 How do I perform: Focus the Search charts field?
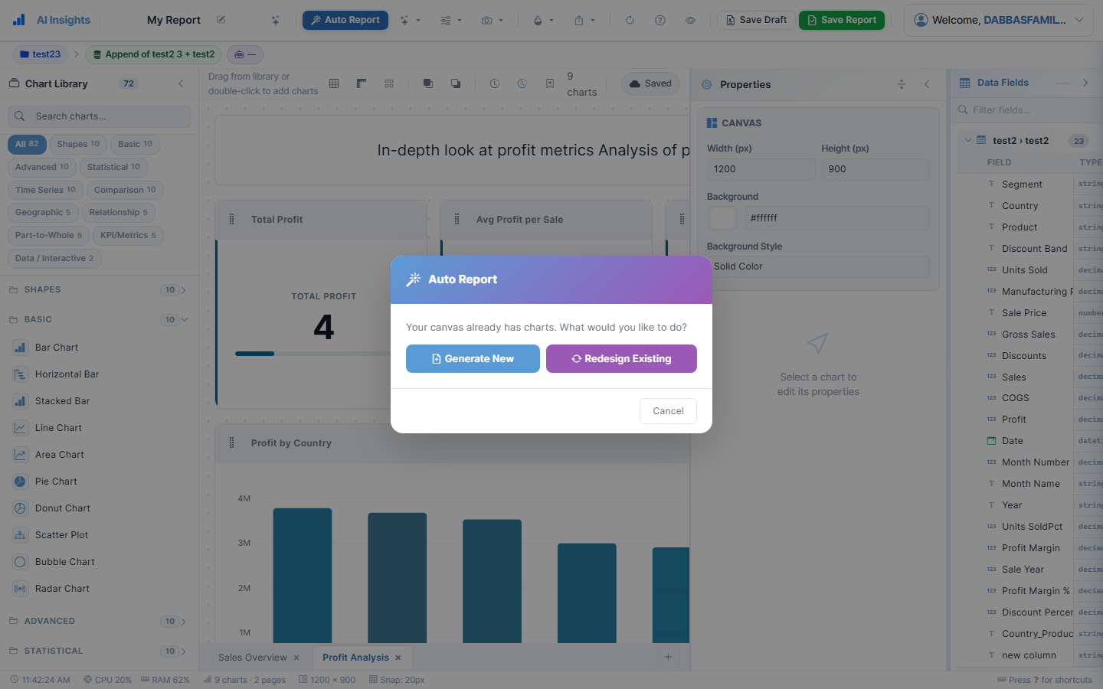[99, 116]
